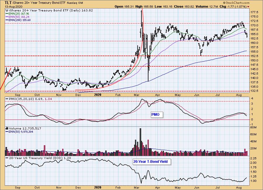Click 'Aug' on the price panel time axis
This screenshot has height=190, width=263.
[x=239, y=95]
